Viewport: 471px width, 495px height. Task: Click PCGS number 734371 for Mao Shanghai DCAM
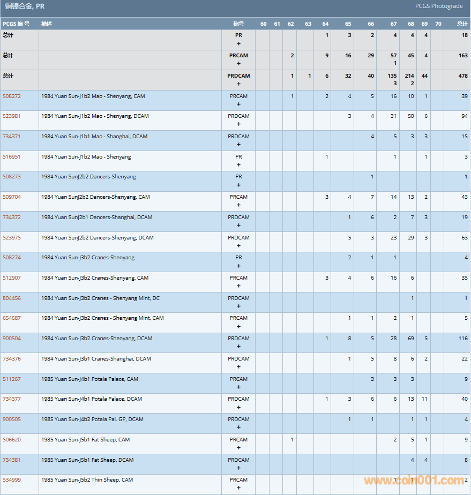[12, 137]
